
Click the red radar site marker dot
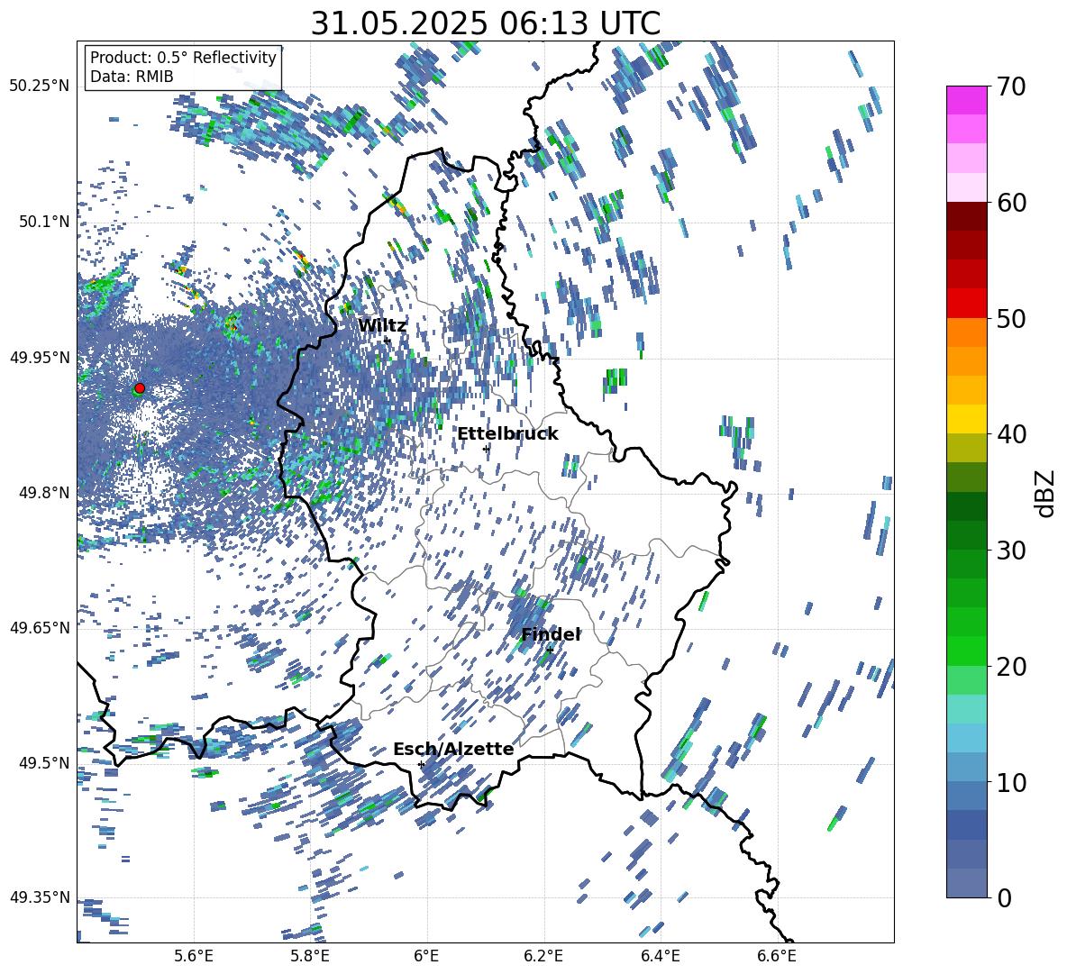click(x=140, y=387)
